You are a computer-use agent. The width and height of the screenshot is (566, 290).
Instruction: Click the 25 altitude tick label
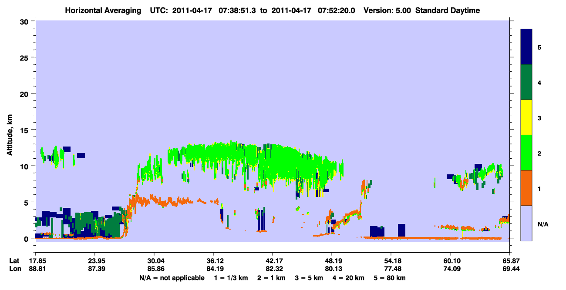[25, 57]
